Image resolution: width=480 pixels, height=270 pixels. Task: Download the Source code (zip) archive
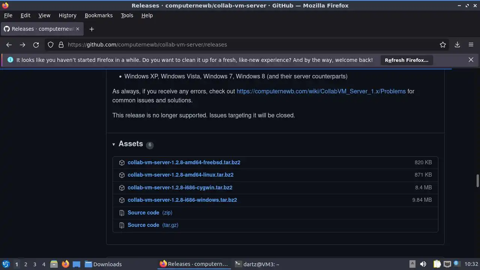[150, 213]
